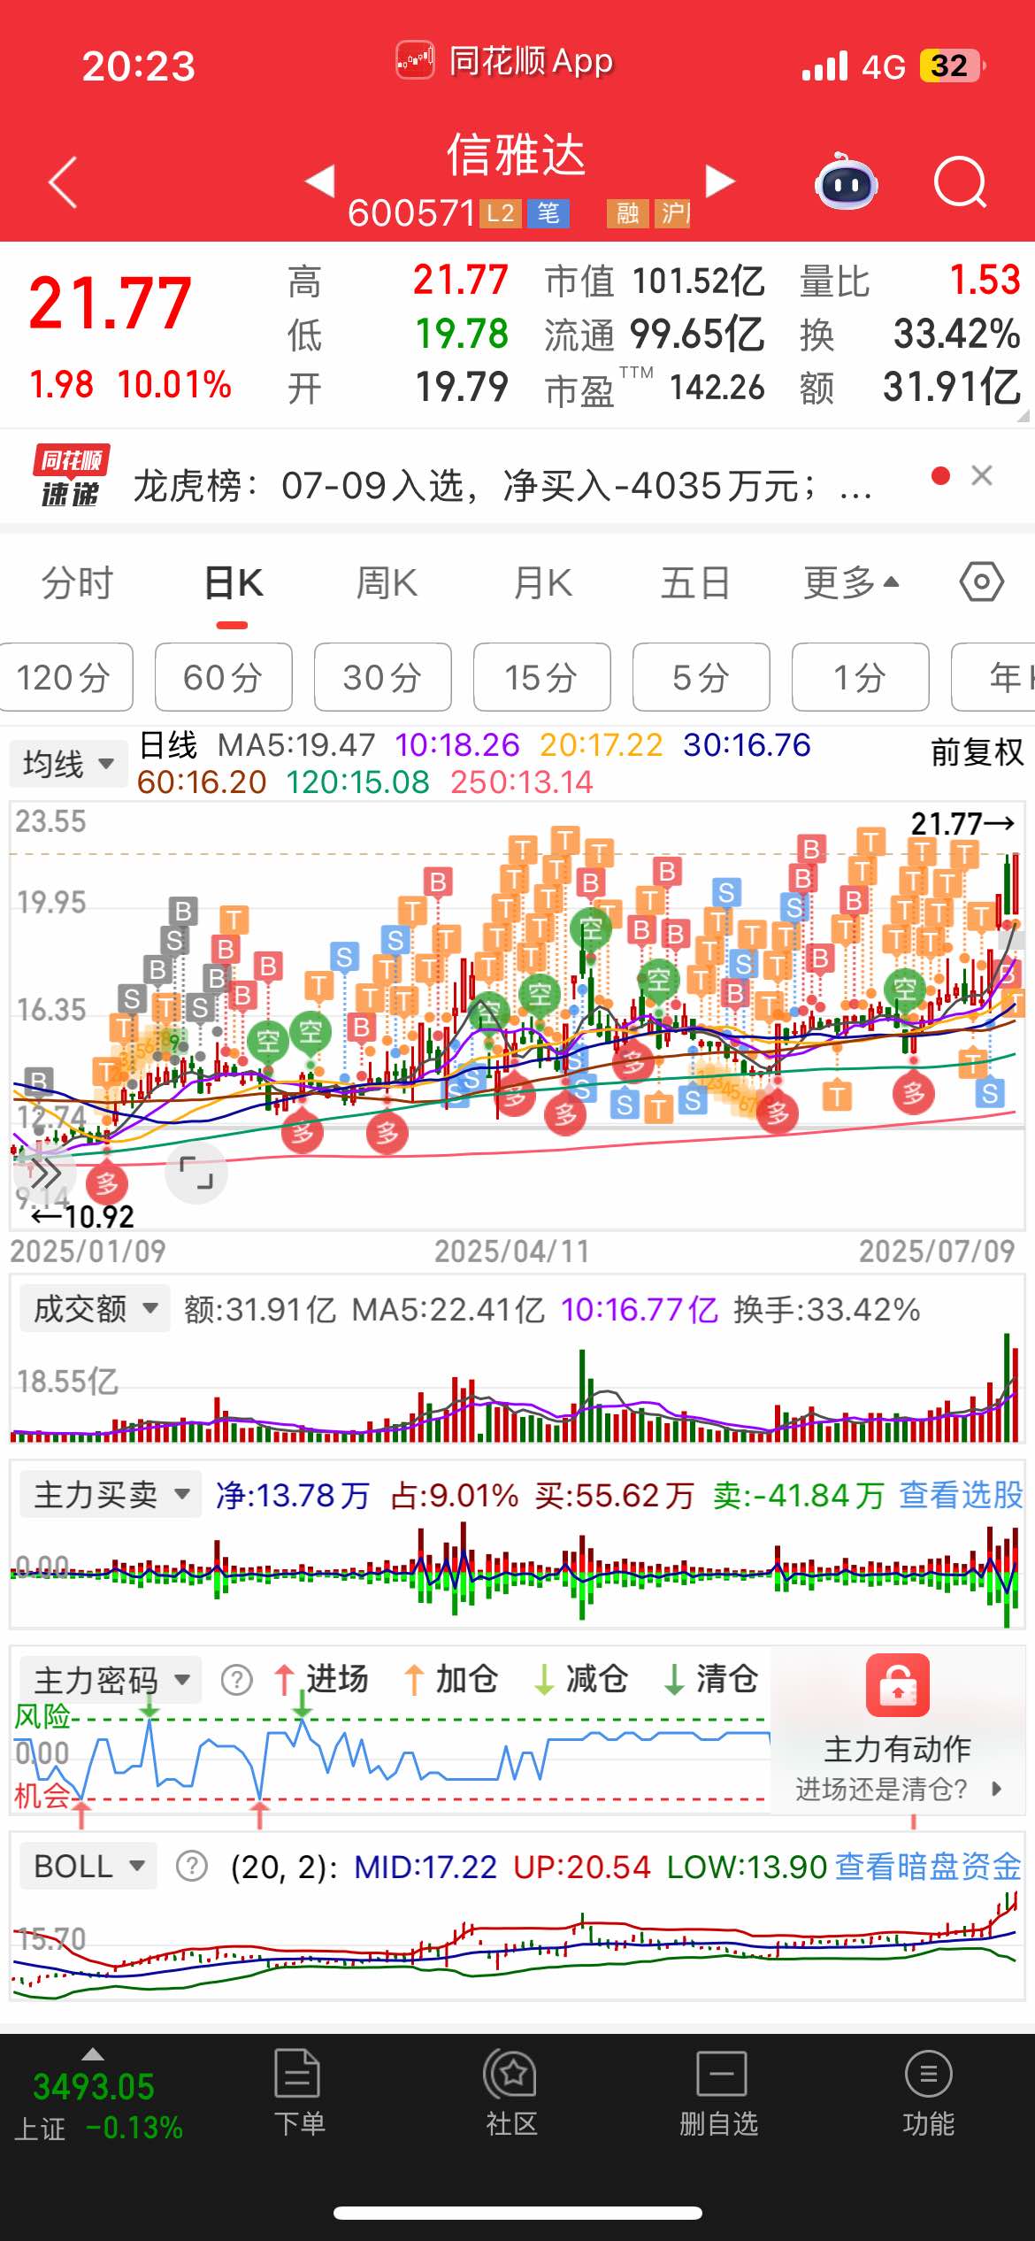Choose the 30分 period button
The height and width of the screenshot is (2241, 1035).
[383, 677]
